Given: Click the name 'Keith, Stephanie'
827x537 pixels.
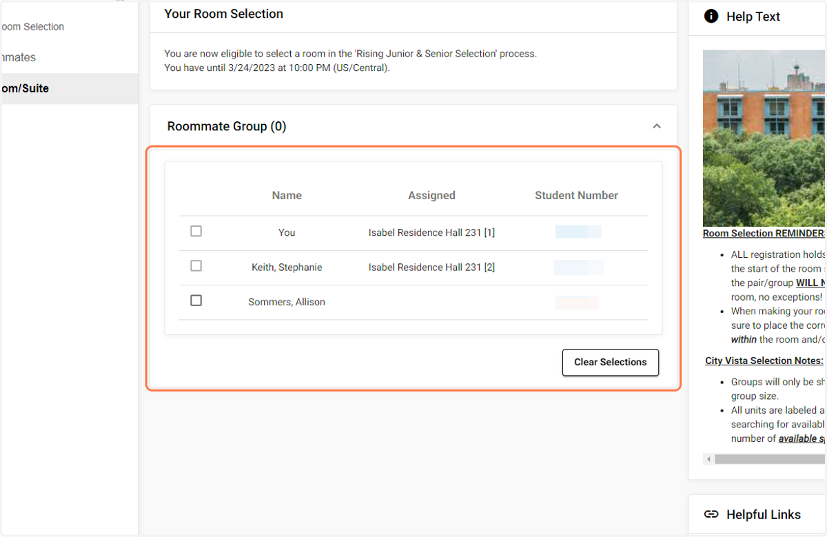Looking at the screenshot, I should pos(287,267).
